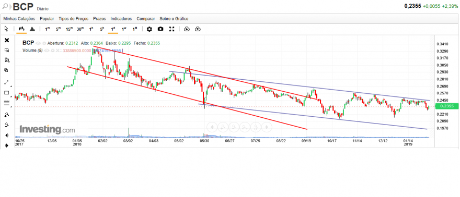Open Indicadores menu
The height and width of the screenshot is (197, 460).
tap(121, 19)
